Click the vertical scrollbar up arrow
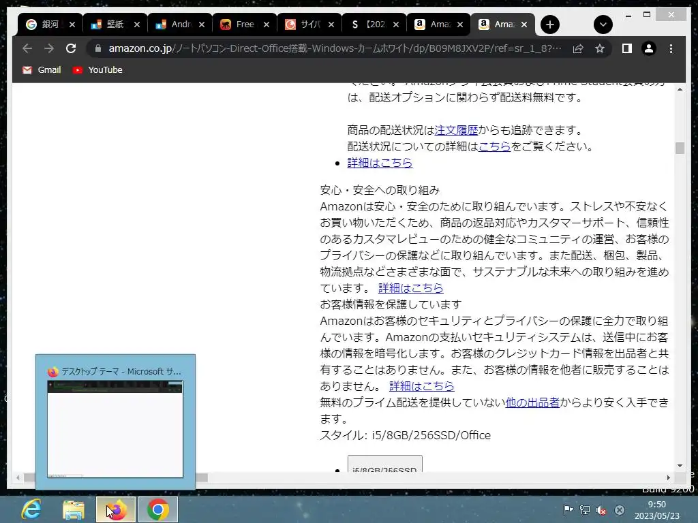 680,89
